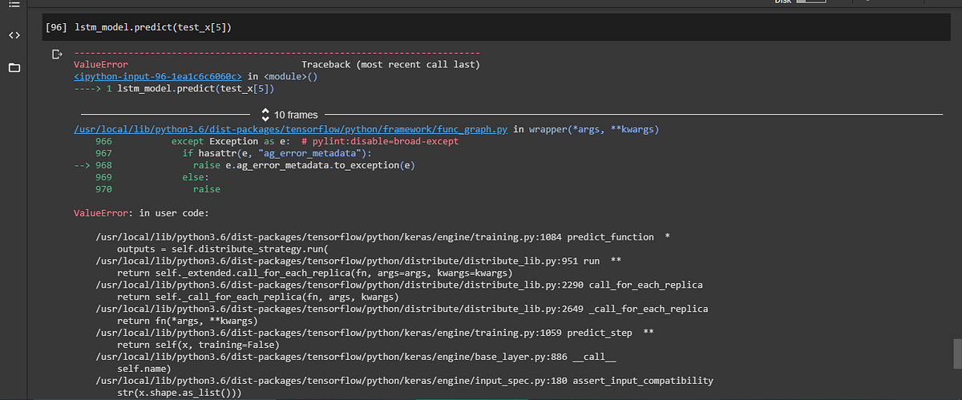
Task: Click the Disk usage bar indicator
Action: 810,2
